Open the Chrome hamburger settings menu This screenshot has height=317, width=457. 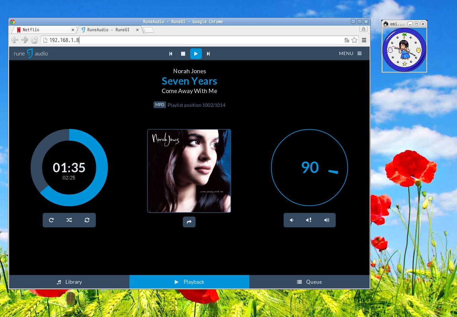[364, 40]
